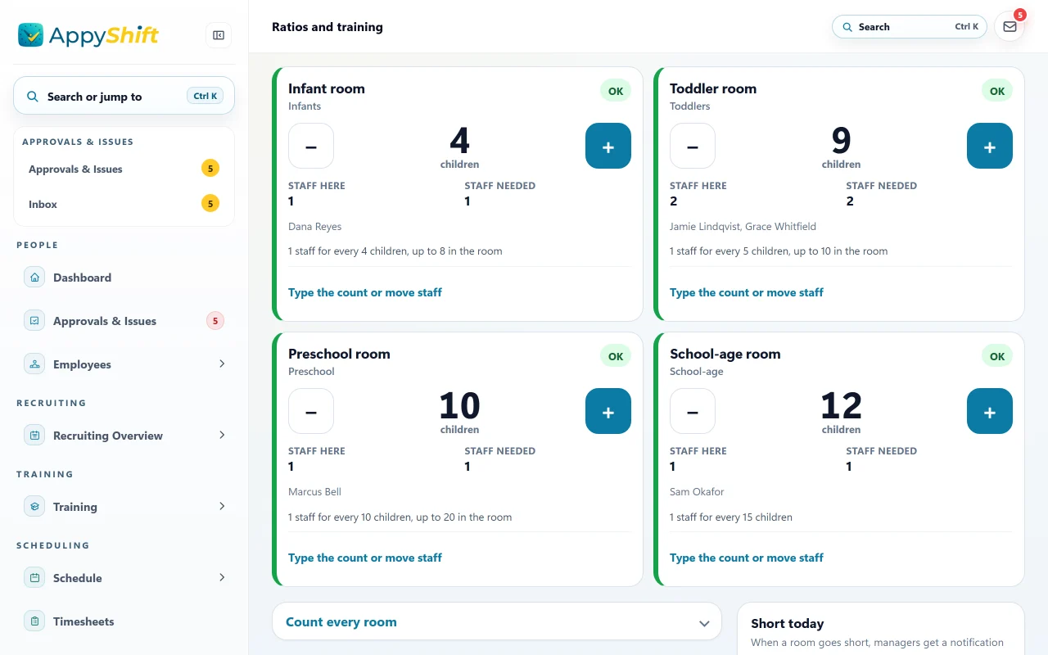Image resolution: width=1048 pixels, height=655 pixels.
Task: Click staff name Sam Okafor
Action: (x=697, y=492)
